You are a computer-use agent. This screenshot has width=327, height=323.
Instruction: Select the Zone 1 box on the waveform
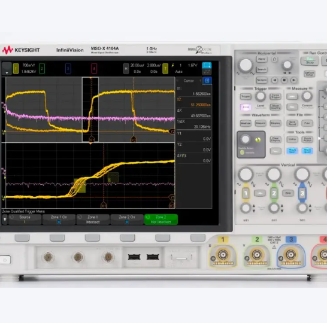coord(80,185)
